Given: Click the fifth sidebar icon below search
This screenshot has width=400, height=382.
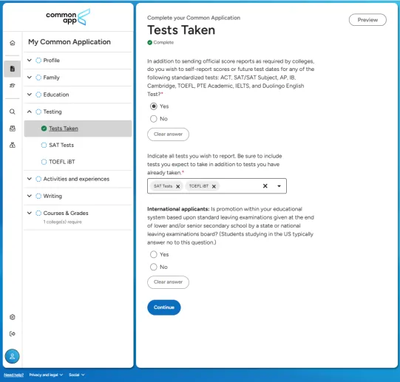Looking at the screenshot, I should pos(13,129).
